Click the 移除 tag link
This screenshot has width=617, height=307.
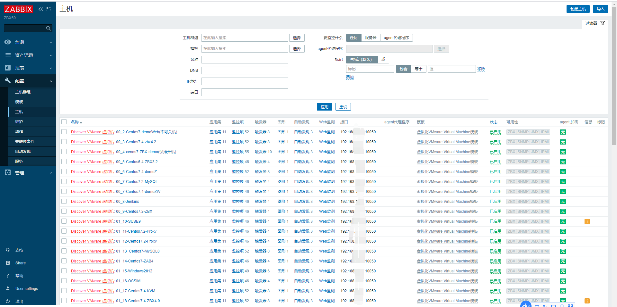point(481,69)
